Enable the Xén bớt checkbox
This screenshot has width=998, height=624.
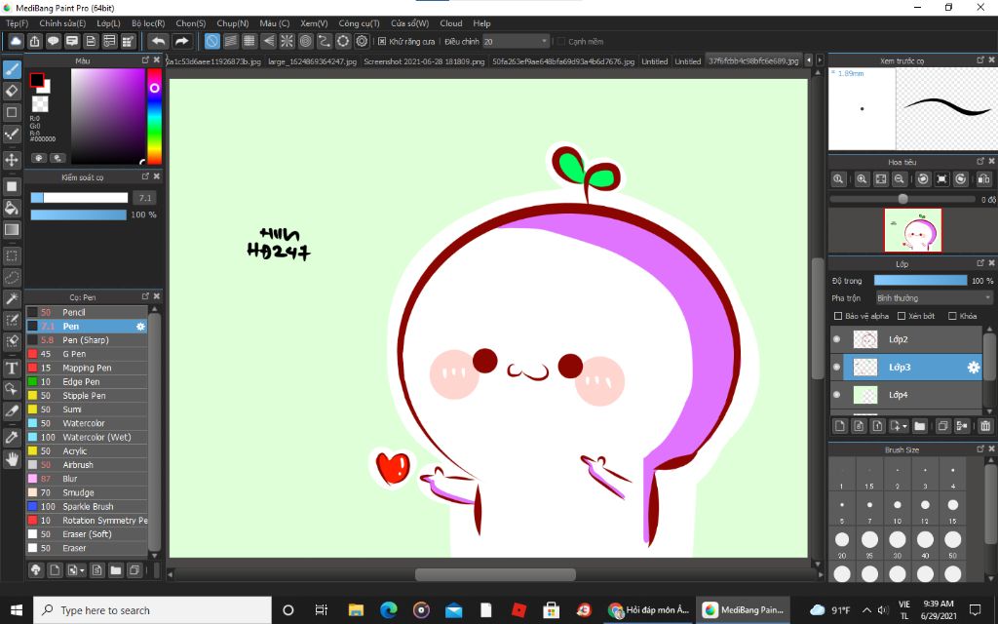click(x=902, y=316)
